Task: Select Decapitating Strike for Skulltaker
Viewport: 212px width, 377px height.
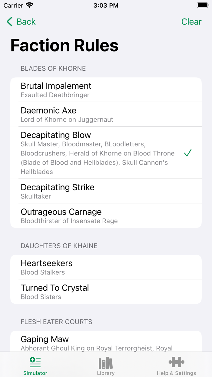Action: coord(106,191)
